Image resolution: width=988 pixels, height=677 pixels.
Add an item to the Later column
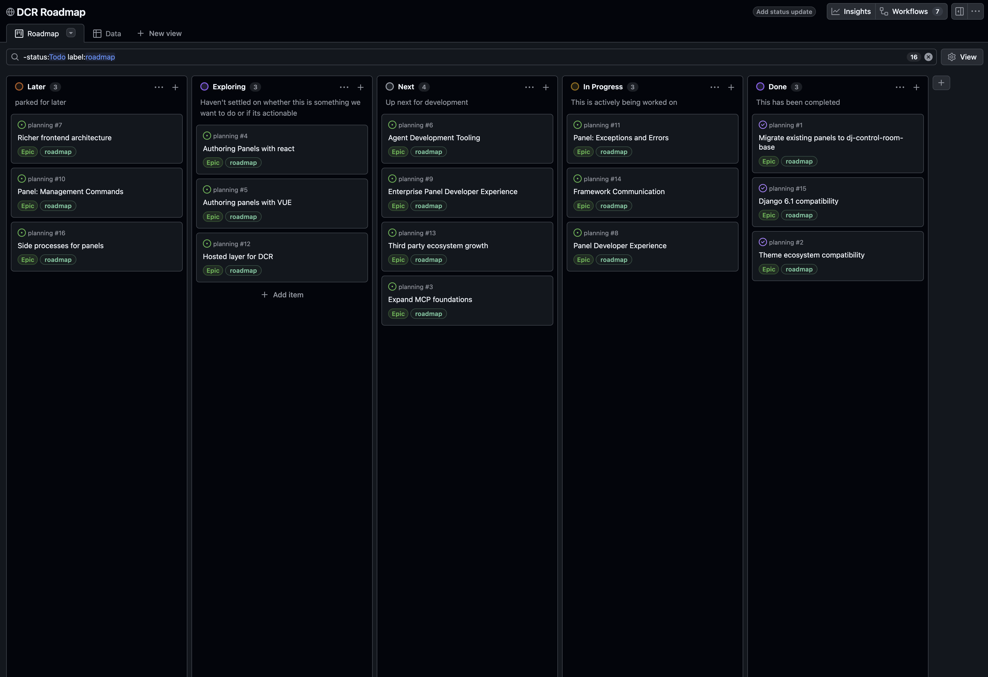[x=175, y=87]
